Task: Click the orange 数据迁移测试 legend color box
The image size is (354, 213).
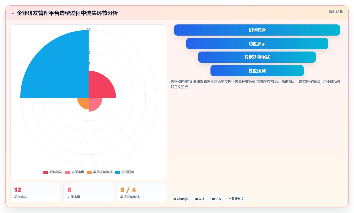Action: (x=89, y=172)
